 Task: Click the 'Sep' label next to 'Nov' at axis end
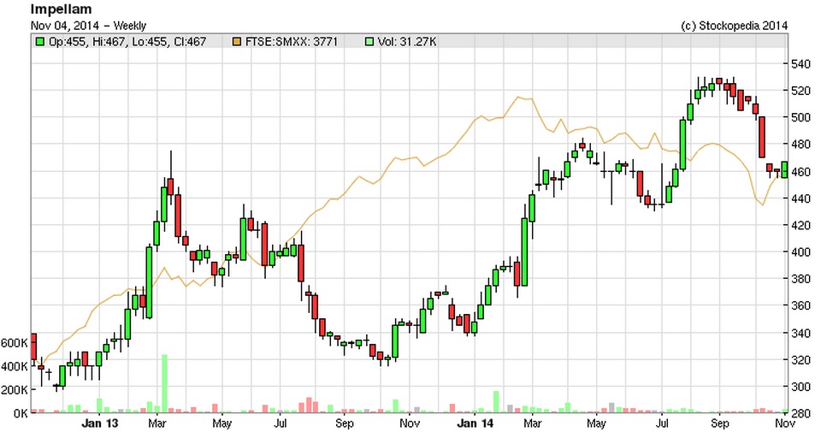click(720, 423)
